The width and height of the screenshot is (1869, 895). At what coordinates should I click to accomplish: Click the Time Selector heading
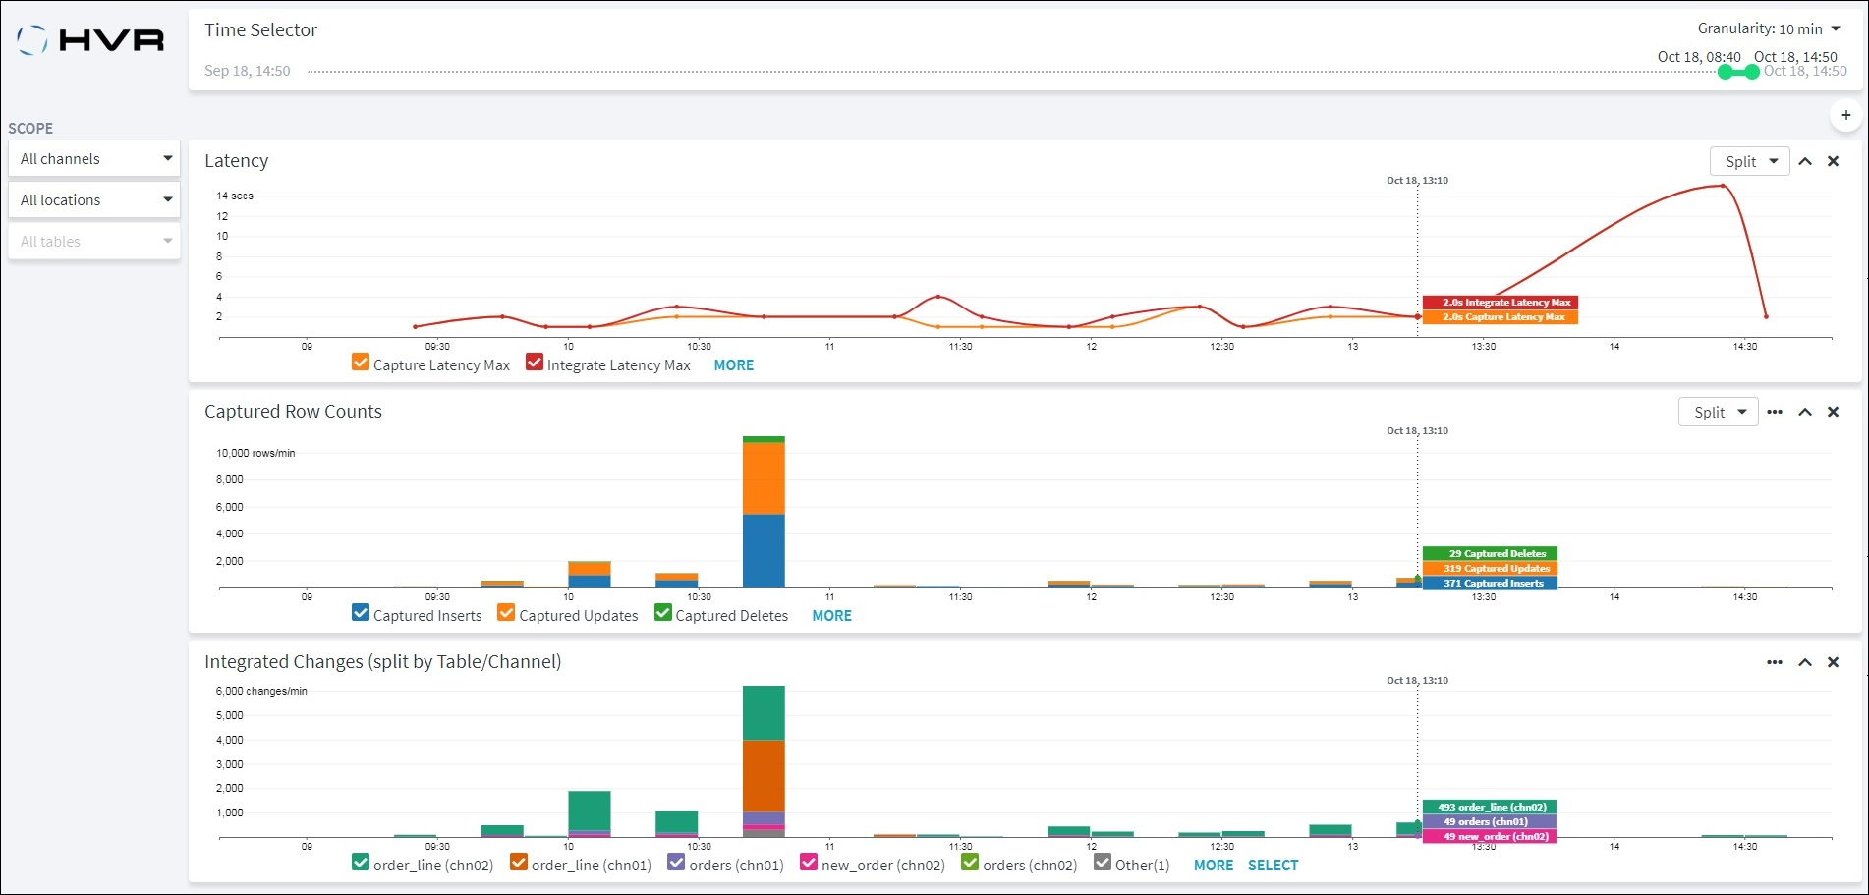(x=260, y=29)
